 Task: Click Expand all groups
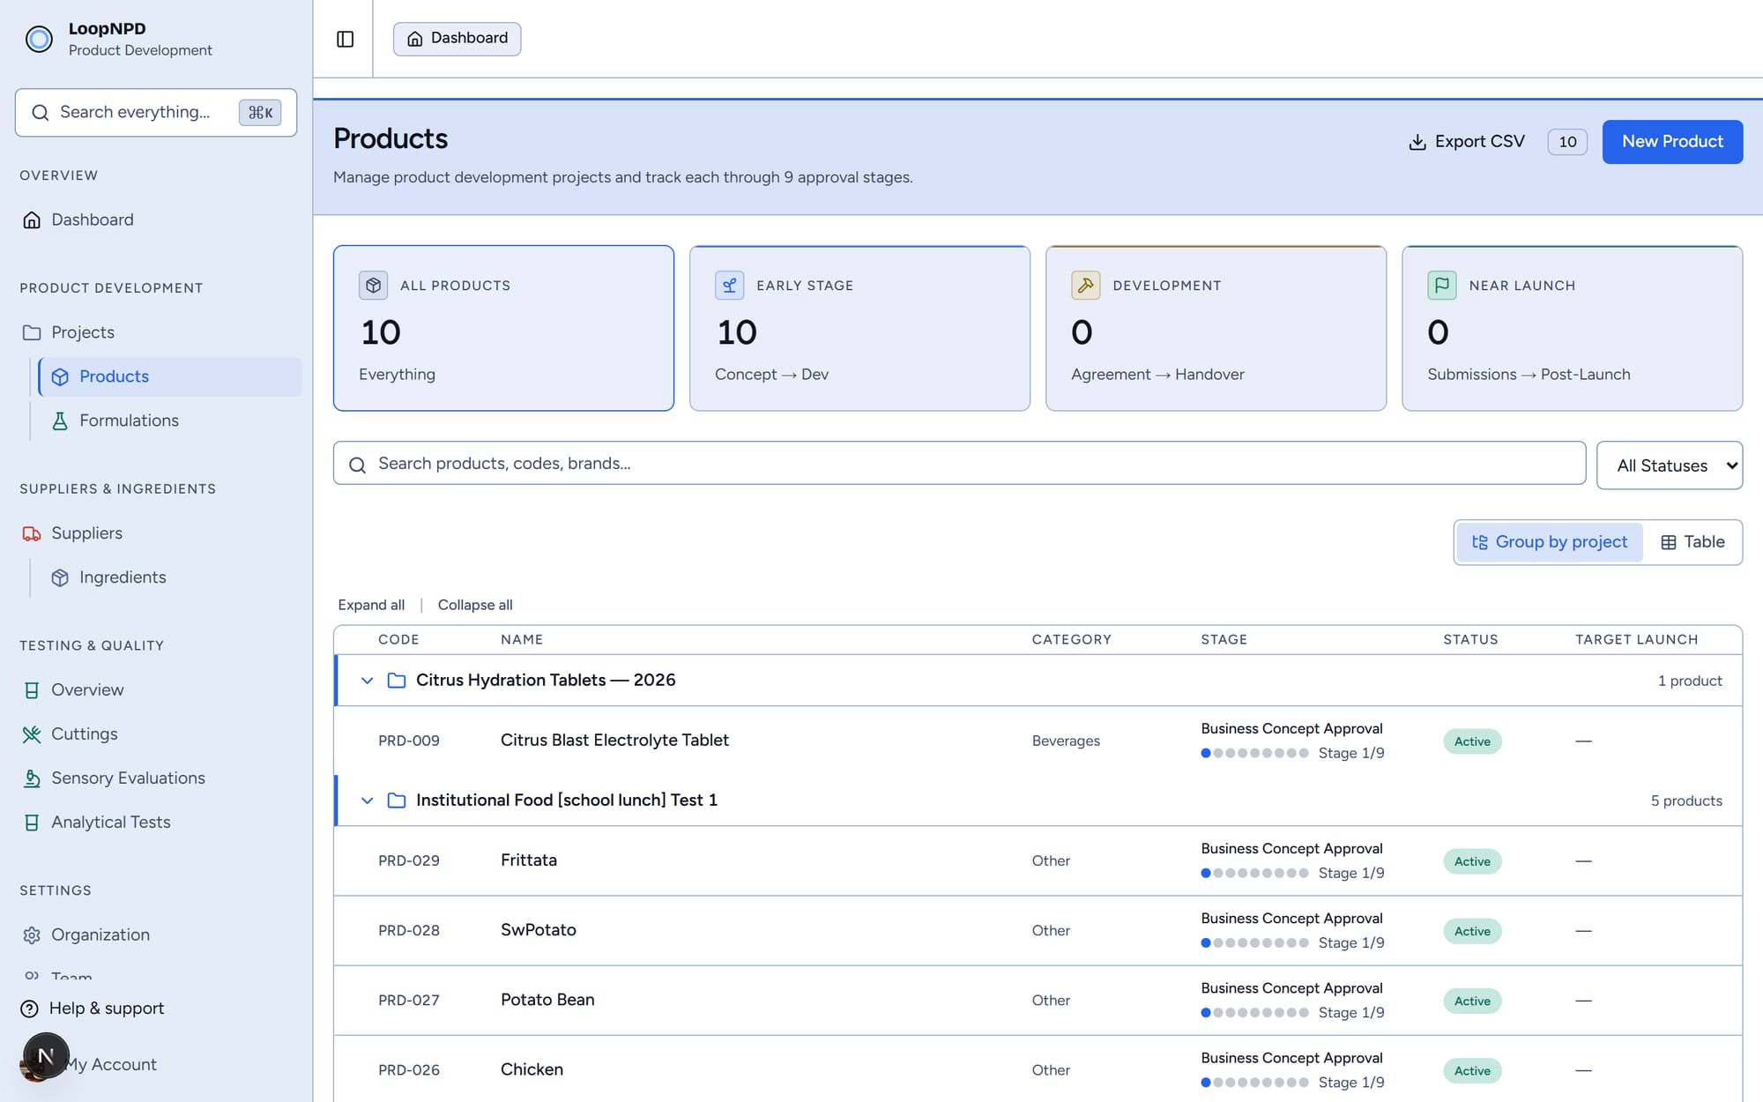(371, 605)
